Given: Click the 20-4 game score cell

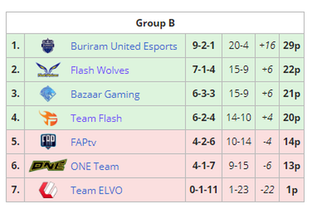Looking at the screenshot, I should click(x=239, y=45).
